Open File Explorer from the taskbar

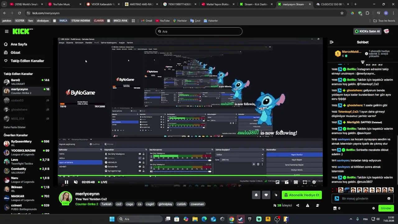195,219
